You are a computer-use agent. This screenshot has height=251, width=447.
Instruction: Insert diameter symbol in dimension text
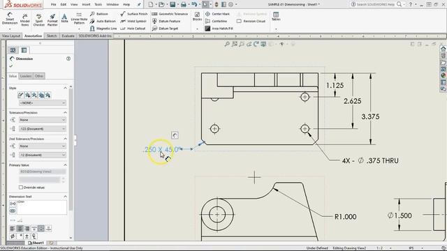tap(13, 236)
